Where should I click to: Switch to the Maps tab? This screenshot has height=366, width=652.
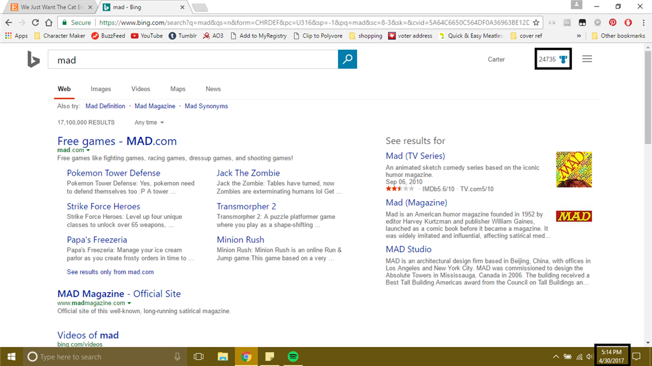(178, 89)
